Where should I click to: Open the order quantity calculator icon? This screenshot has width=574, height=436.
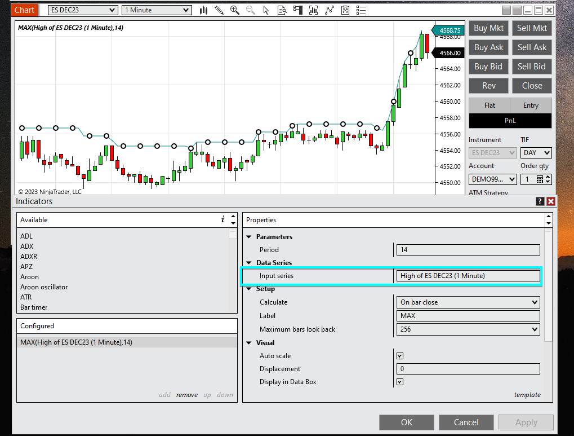[540, 179]
